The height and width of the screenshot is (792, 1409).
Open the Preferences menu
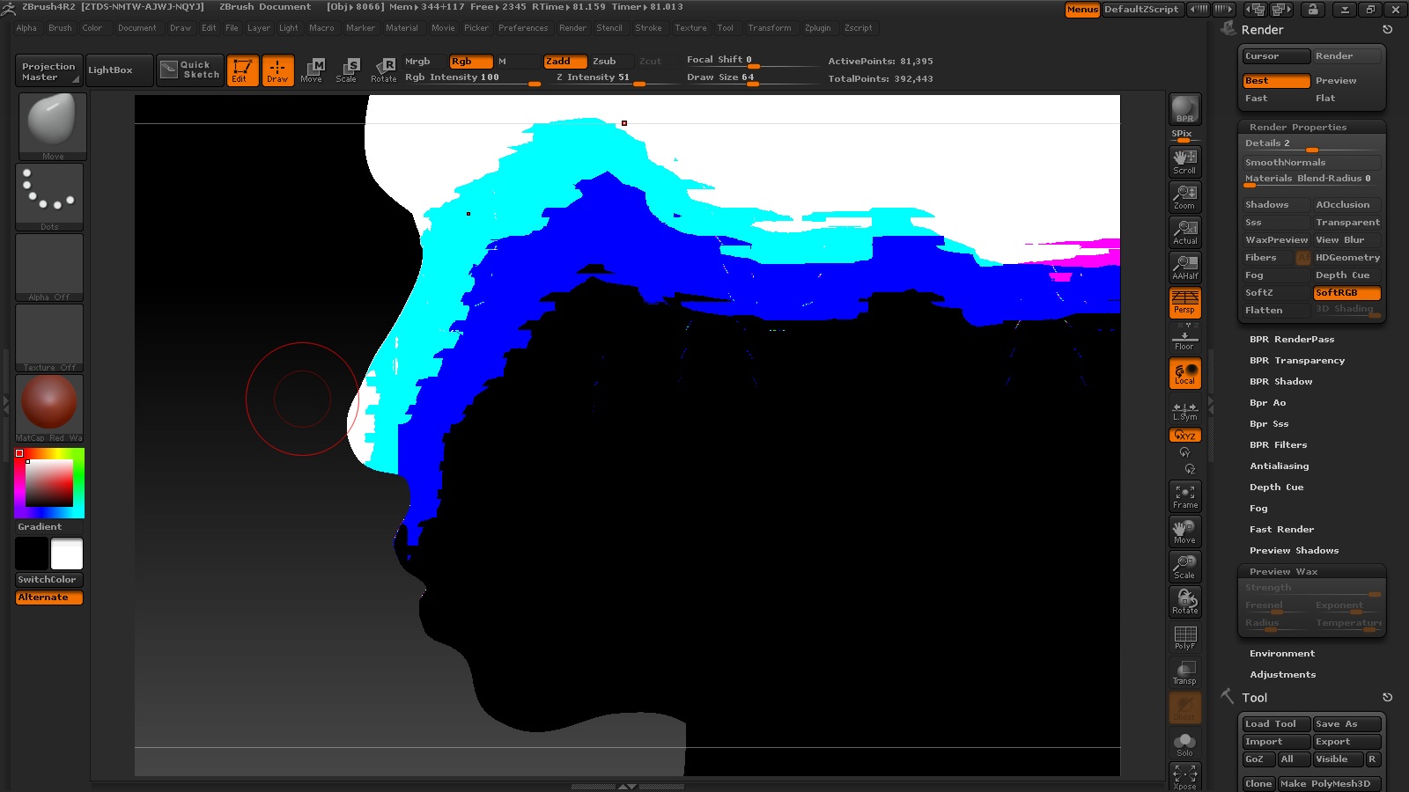523,28
